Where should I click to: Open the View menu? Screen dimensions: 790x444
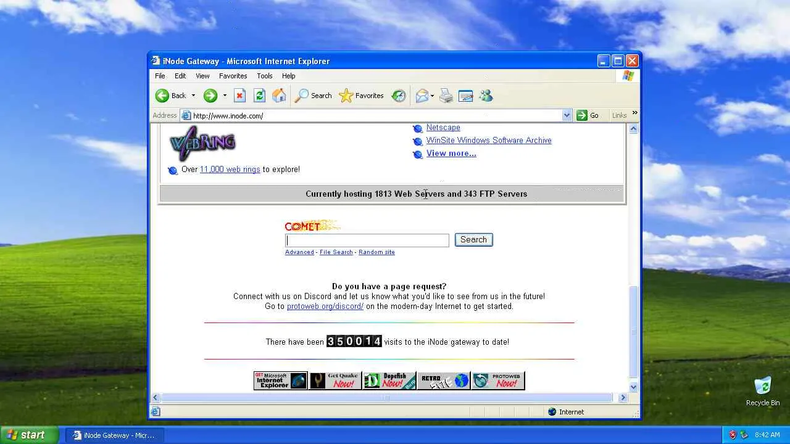click(x=202, y=76)
